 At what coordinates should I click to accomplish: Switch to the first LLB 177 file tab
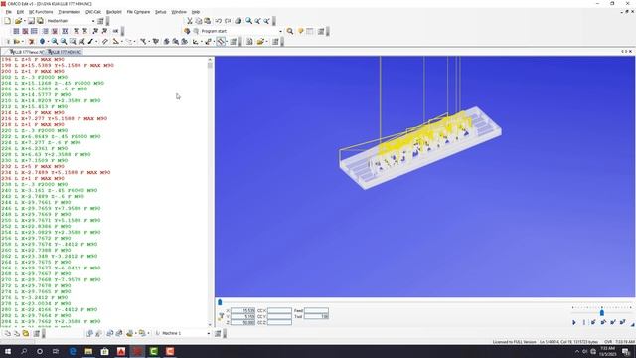26,52
